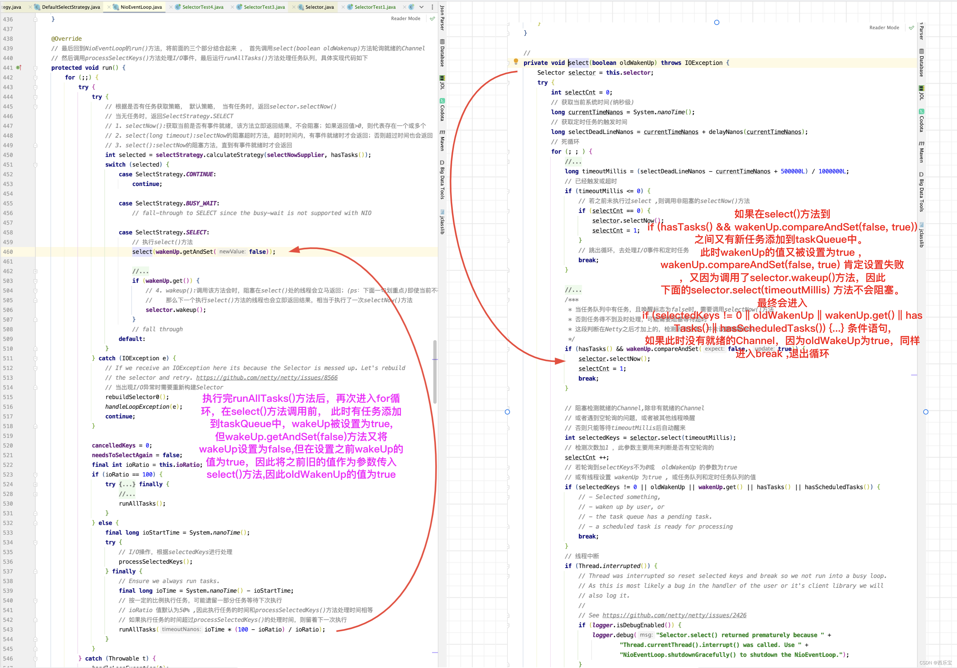Close the Selector.java editor tab
This screenshot has width=957, height=668.
coord(294,7)
